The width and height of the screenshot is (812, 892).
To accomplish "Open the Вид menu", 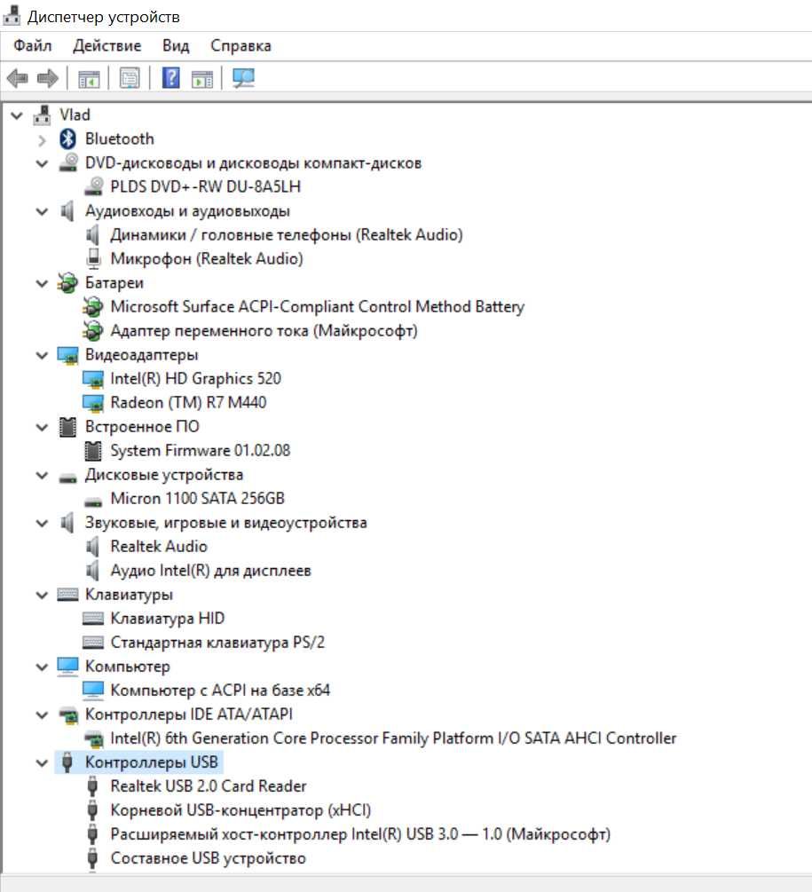I will click(x=176, y=45).
